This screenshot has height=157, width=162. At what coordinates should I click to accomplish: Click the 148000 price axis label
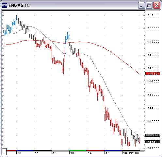tap(154, 55)
